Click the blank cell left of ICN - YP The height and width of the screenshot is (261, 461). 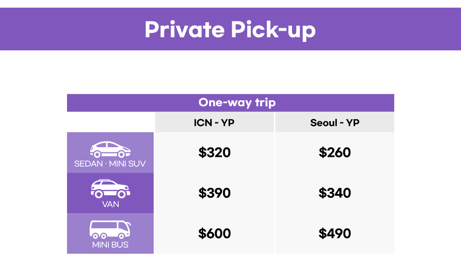coord(110,122)
